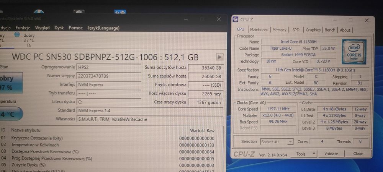Click the Ilość włączeń dysku 2265 razy value
This screenshot has width=383, height=172.
[205, 94]
